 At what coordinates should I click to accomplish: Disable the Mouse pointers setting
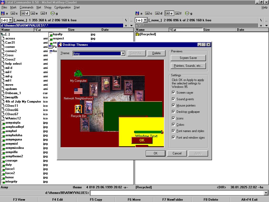(x=173, y=105)
